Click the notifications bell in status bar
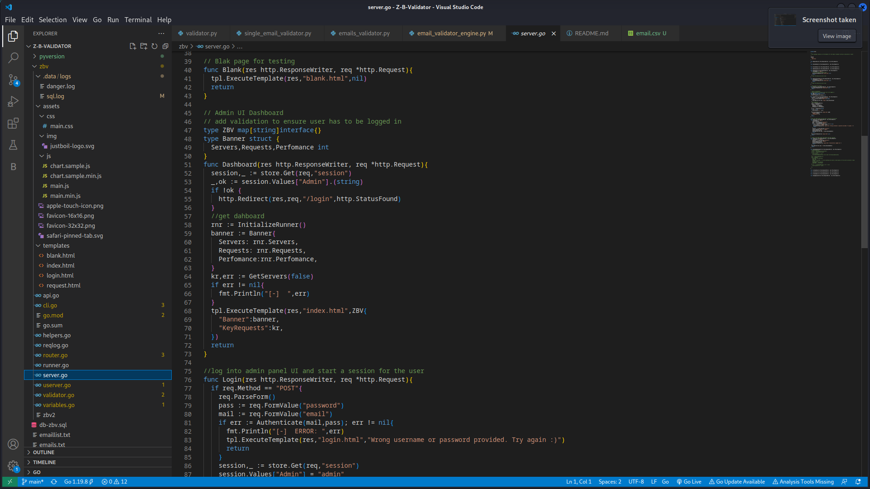870x489 pixels. pos(858,482)
